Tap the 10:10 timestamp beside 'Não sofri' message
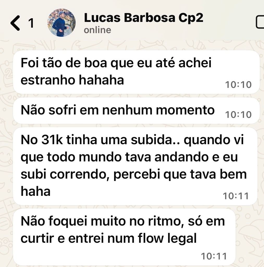The width and height of the screenshot is (264, 267). pyautogui.click(x=238, y=115)
